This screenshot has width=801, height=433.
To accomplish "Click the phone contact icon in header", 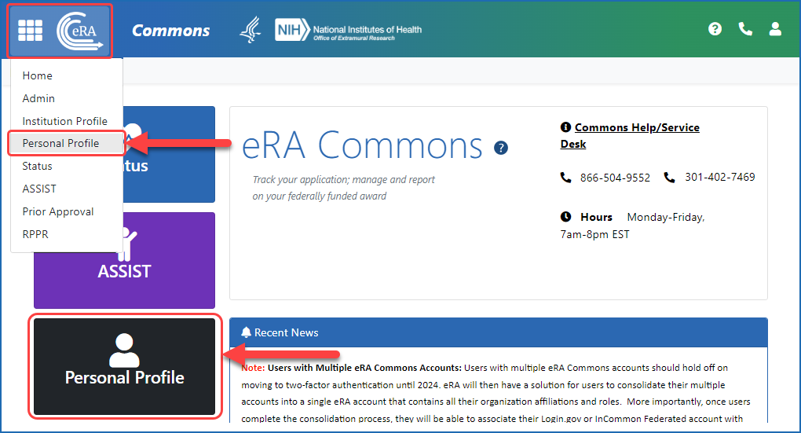I will (x=745, y=29).
